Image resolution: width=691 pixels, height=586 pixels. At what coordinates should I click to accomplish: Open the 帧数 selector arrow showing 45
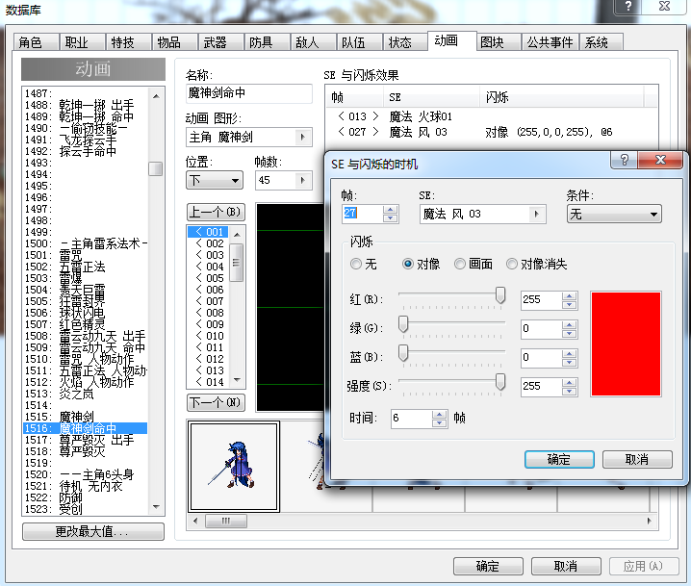coord(303,180)
